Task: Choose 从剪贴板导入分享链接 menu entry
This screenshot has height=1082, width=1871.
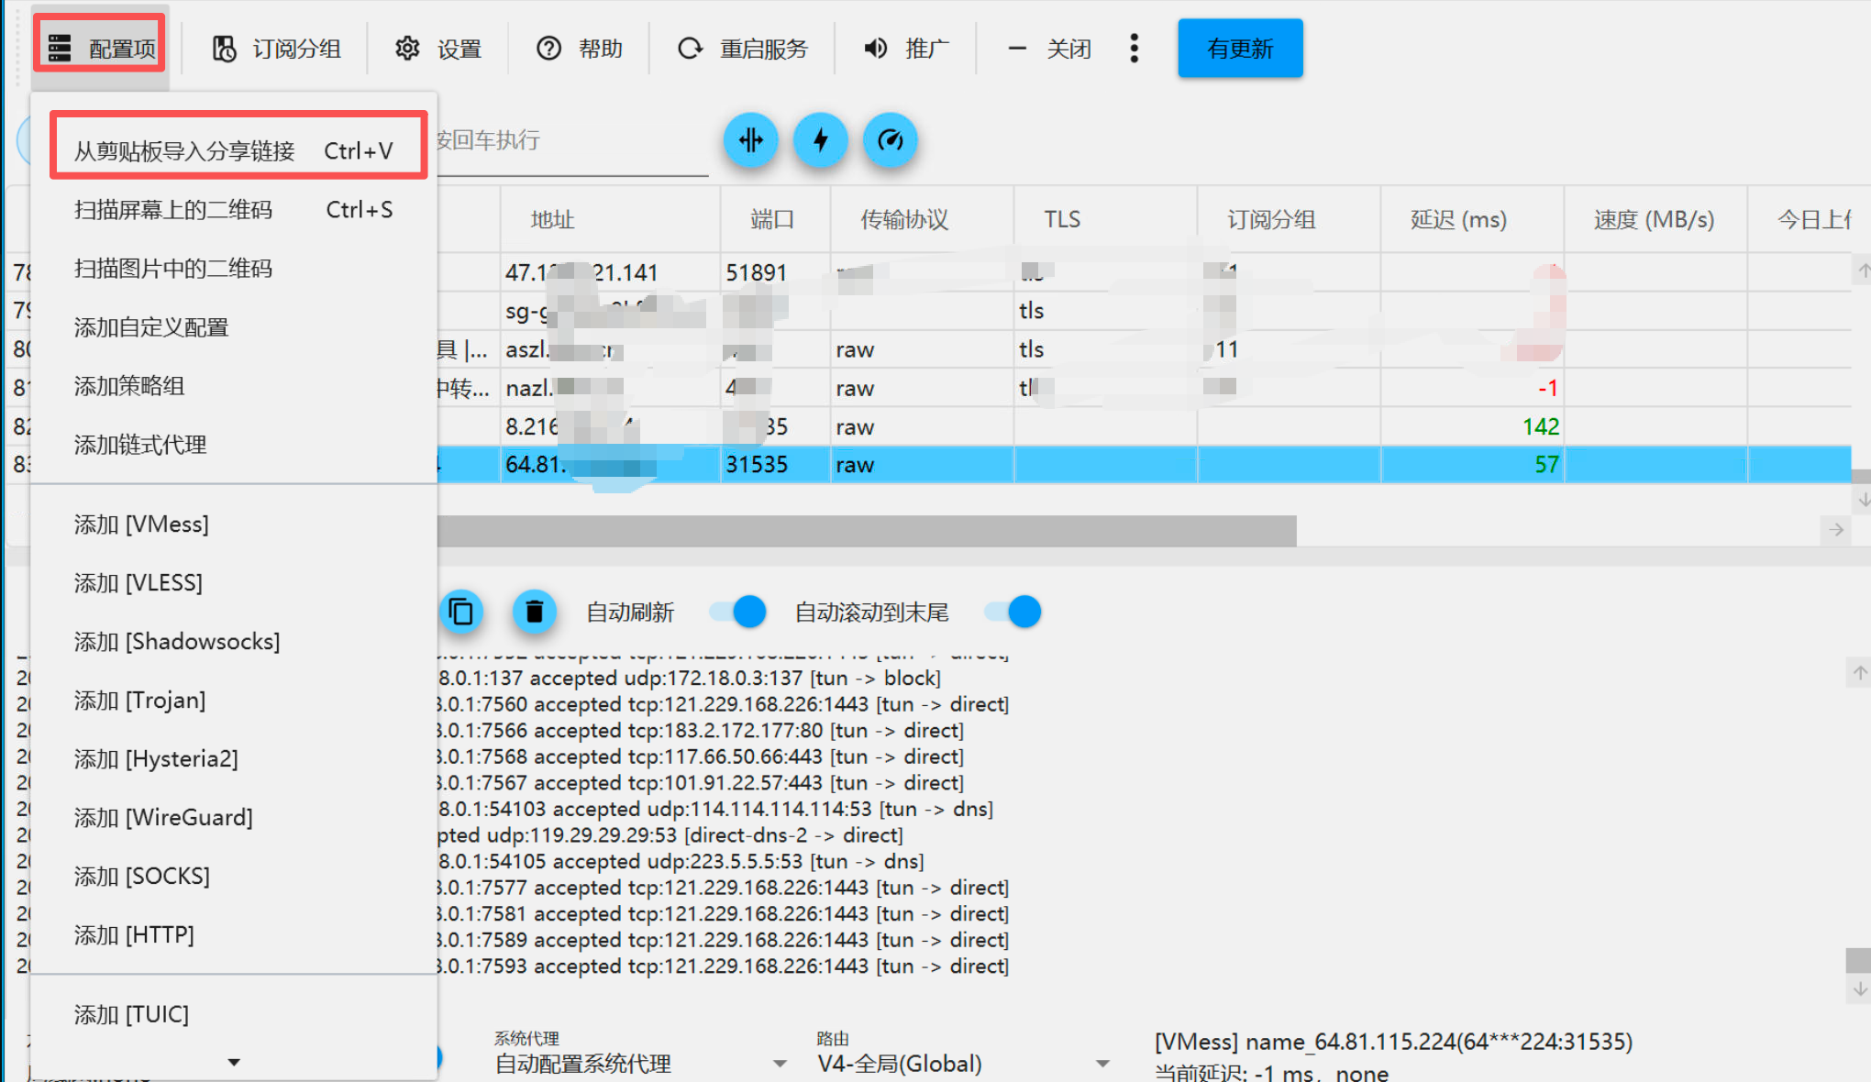Action: tap(234, 150)
